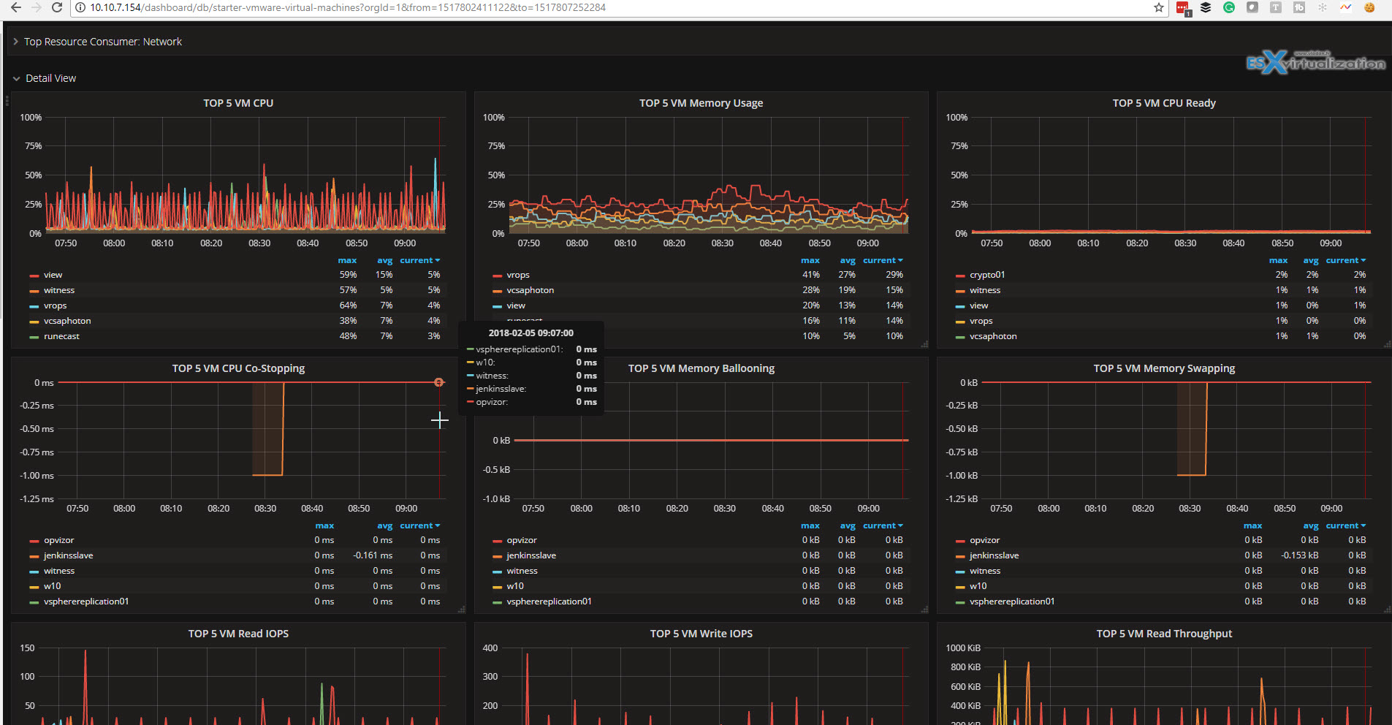The width and height of the screenshot is (1392, 725).
Task: Open the 'TOP 5 VM Memory Usage' panel menu
Action: (701, 103)
